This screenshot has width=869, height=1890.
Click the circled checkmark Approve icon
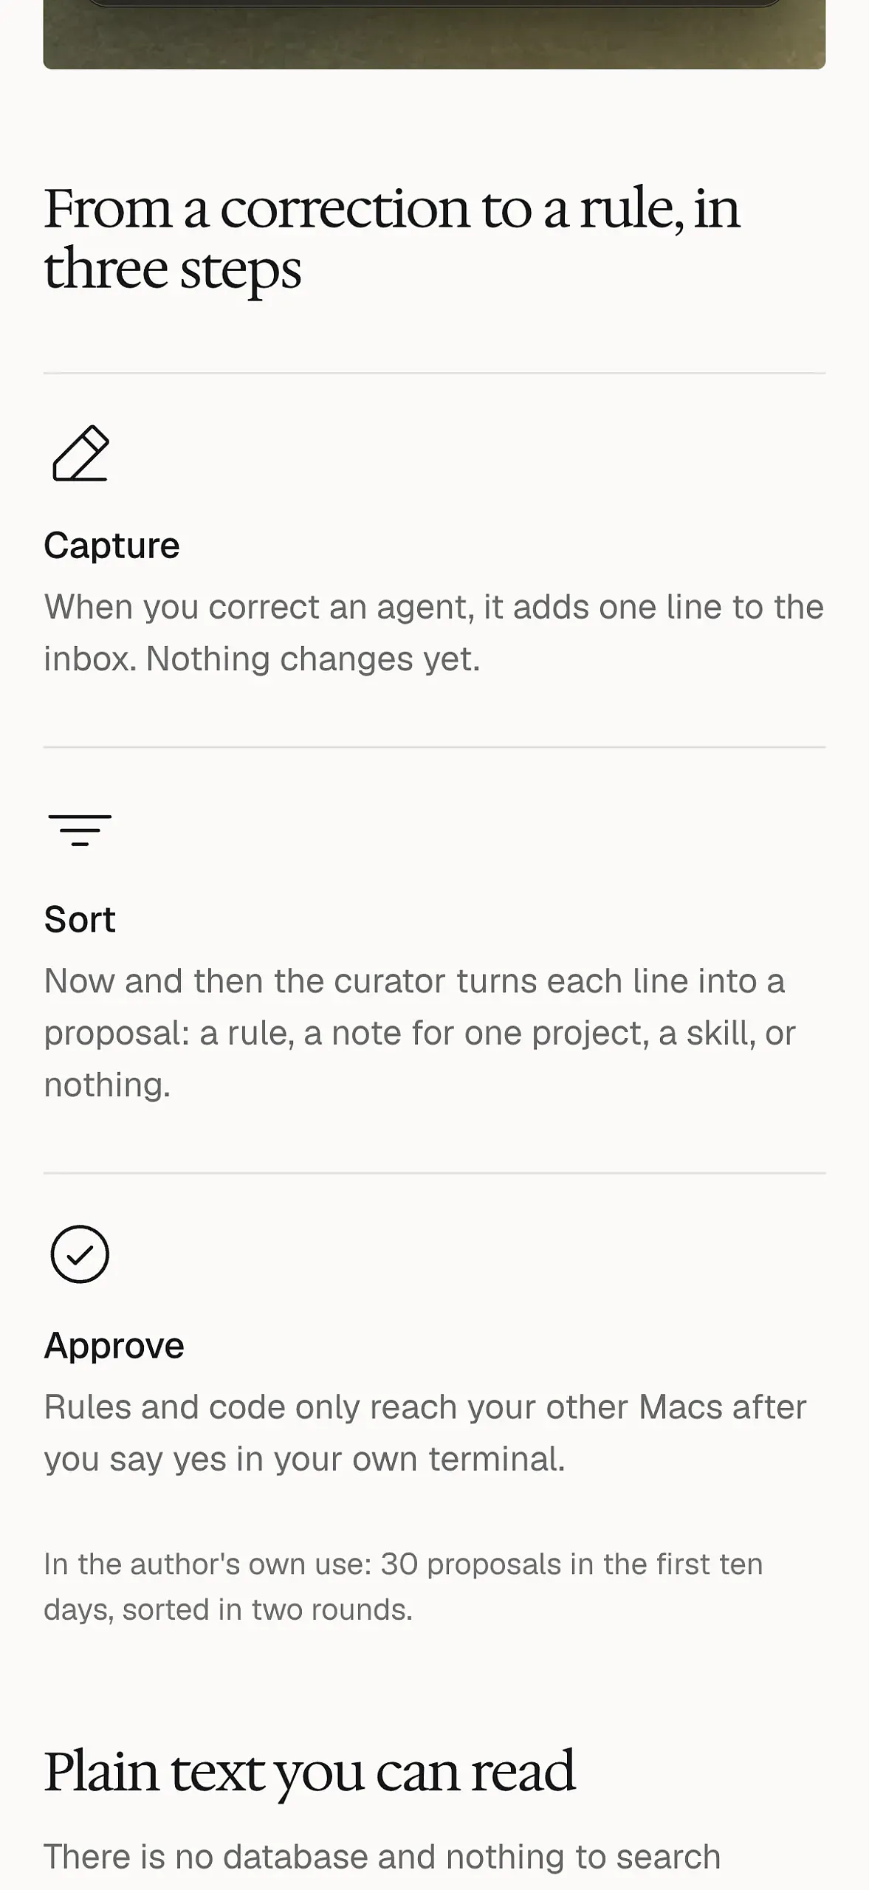[80, 1254]
